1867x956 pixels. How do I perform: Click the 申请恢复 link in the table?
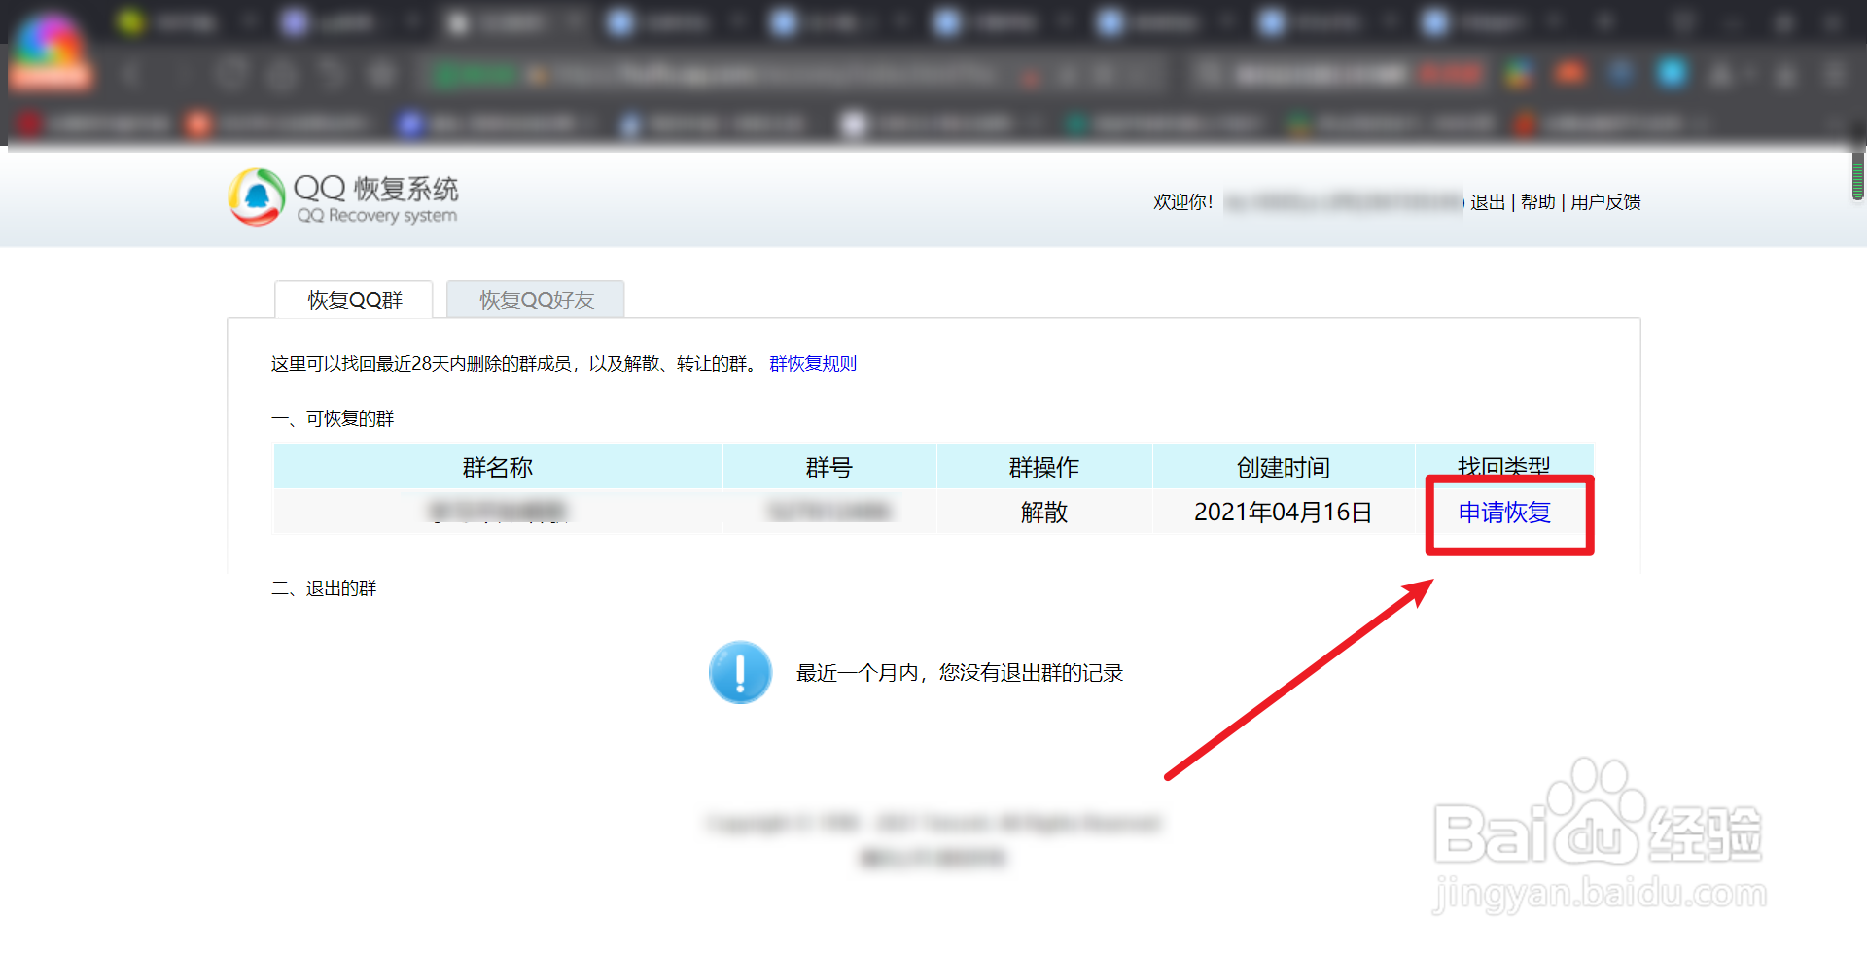[x=1504, y=513]
